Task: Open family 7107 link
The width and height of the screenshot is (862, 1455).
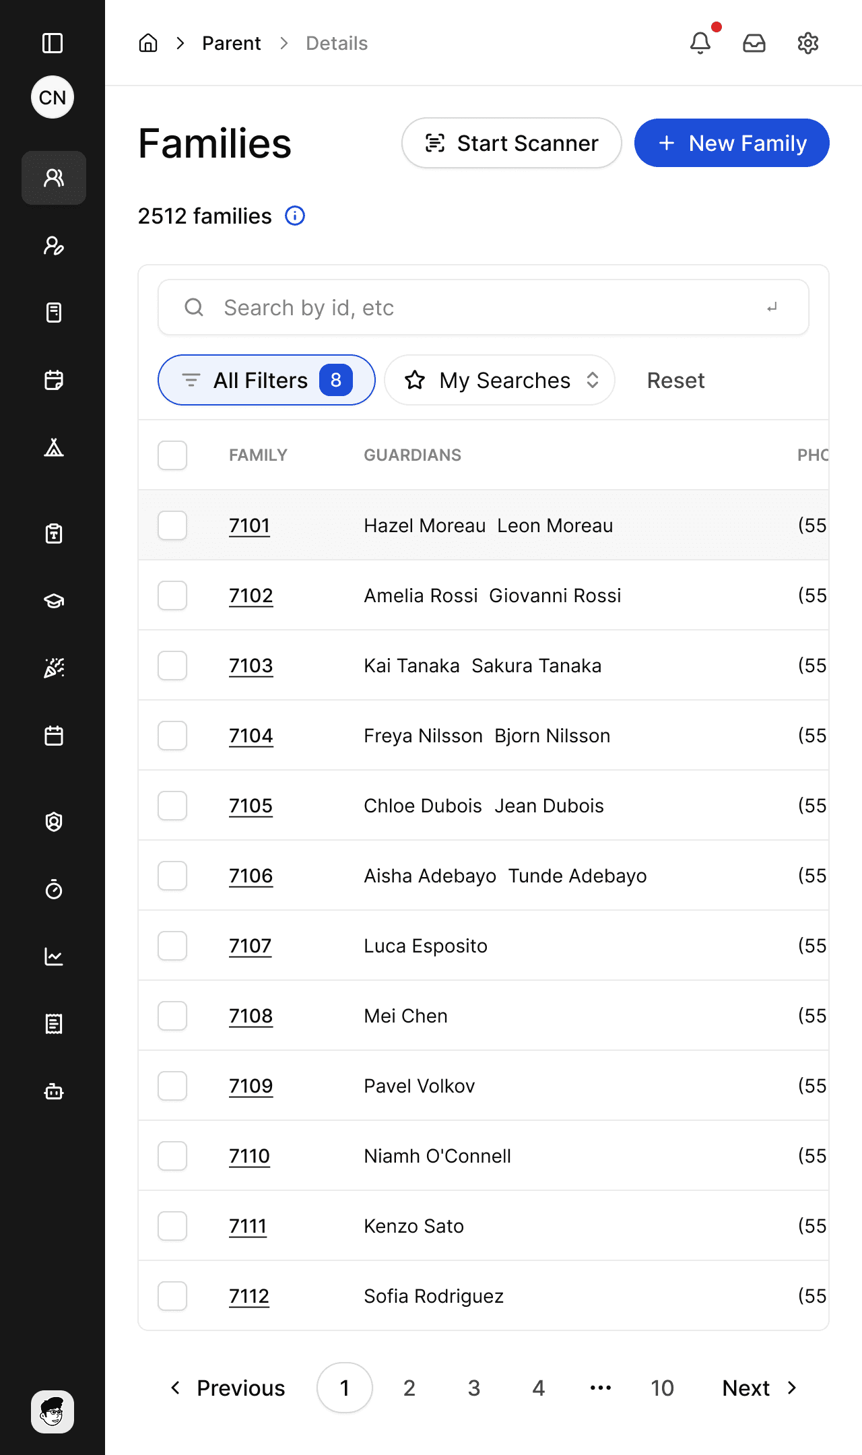Action: (x=250, y=946)
